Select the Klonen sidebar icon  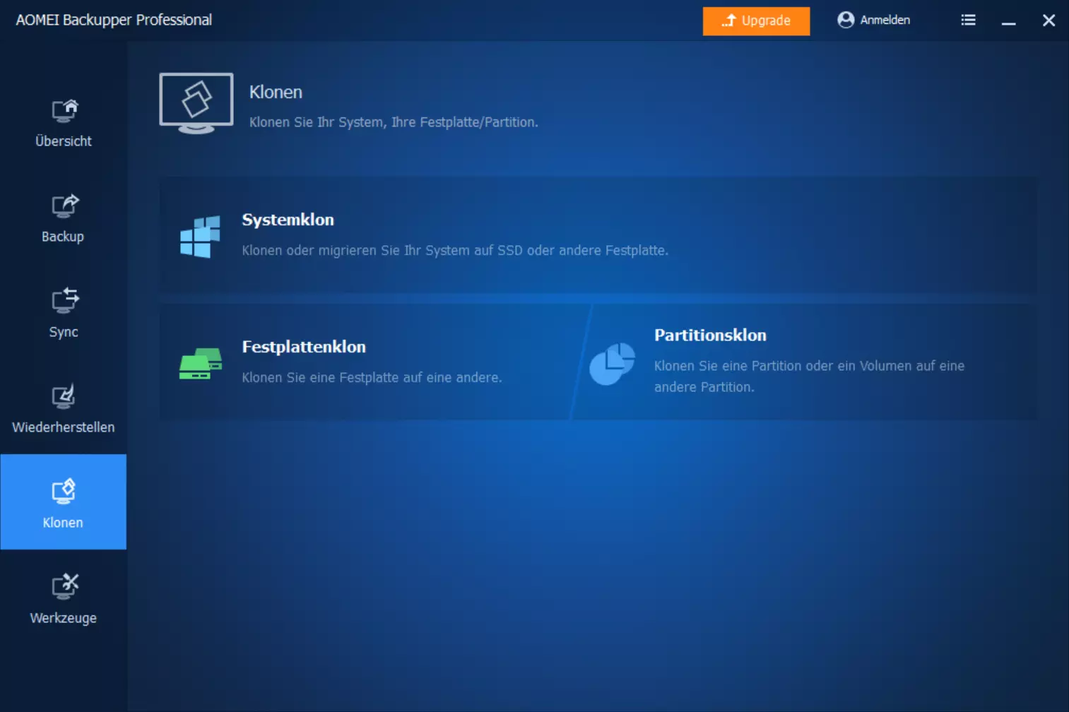(64, 492)
